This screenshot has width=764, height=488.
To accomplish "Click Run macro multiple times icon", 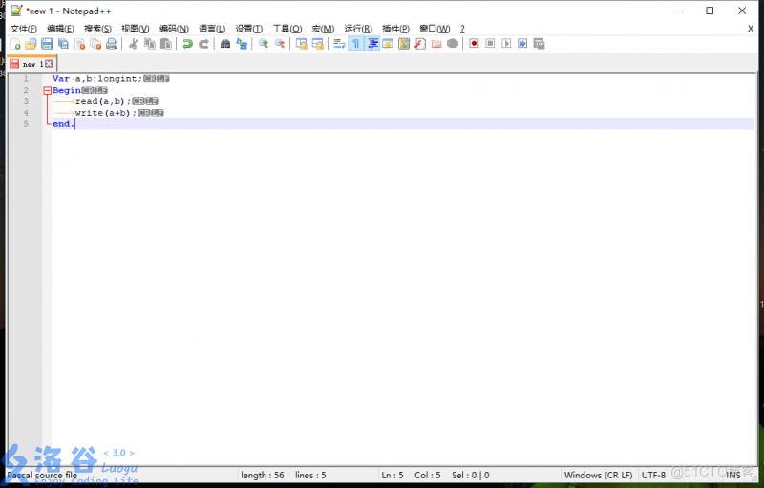I will (522, 44).
